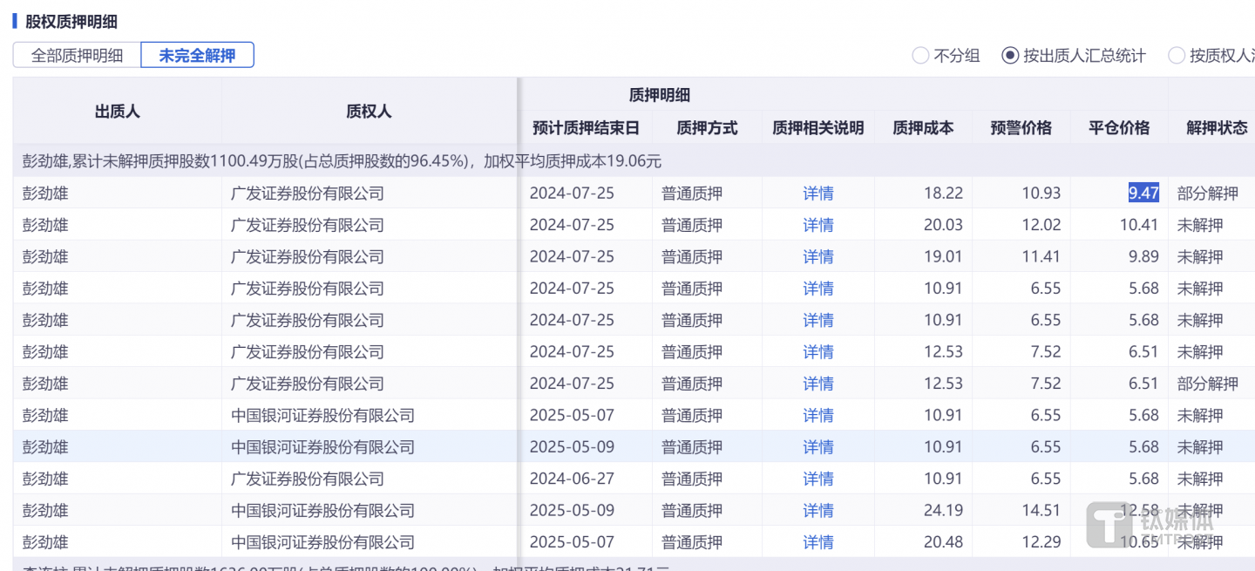Choose the 按出质人汇总统计 radio option
This screenshot has width=1255, height=571.
(1010, 56)
